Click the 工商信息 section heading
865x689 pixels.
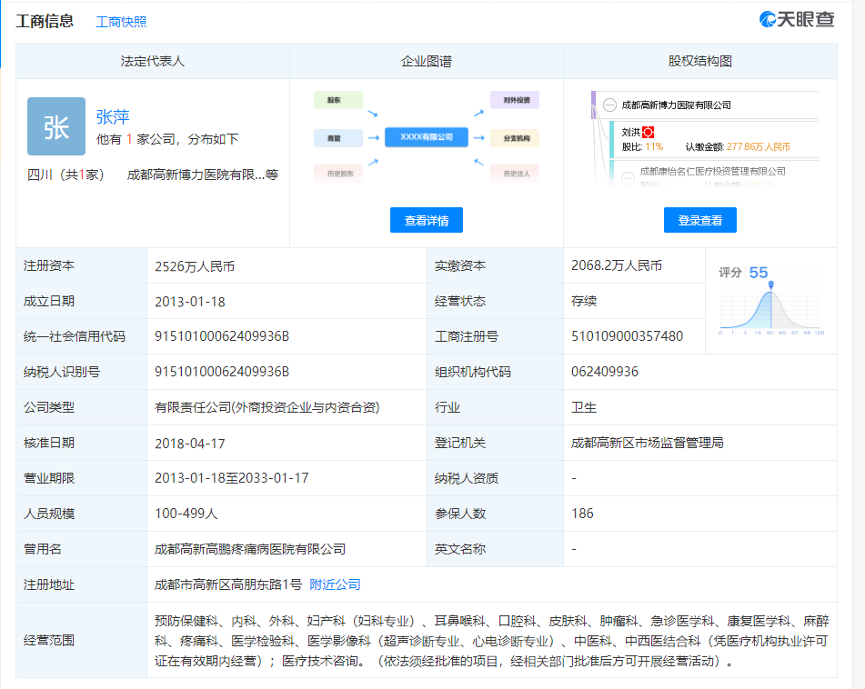pyautogui.click(x=45, y=22)
